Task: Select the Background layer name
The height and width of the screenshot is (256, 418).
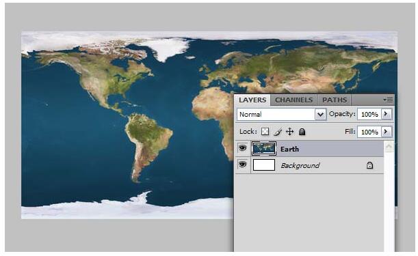Action: [300, 165]
